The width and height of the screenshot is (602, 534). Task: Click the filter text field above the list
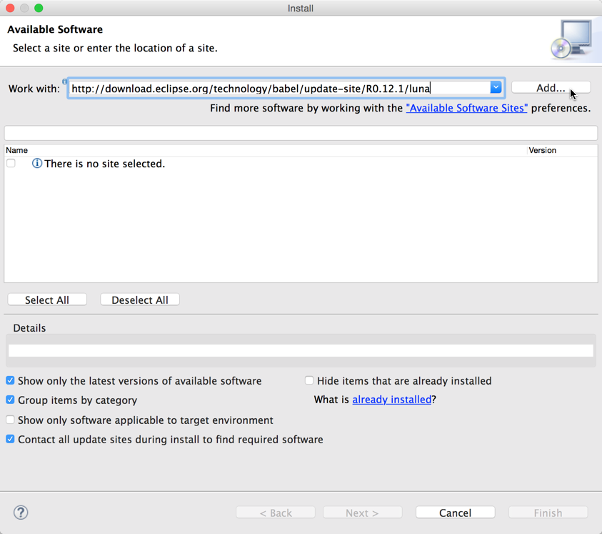[301, 133]
